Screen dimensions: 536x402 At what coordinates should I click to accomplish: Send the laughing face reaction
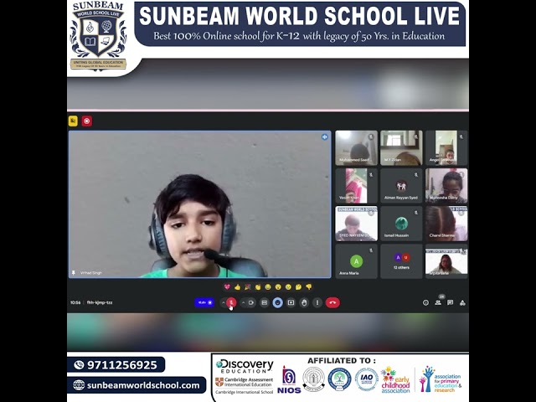(268, 287)
